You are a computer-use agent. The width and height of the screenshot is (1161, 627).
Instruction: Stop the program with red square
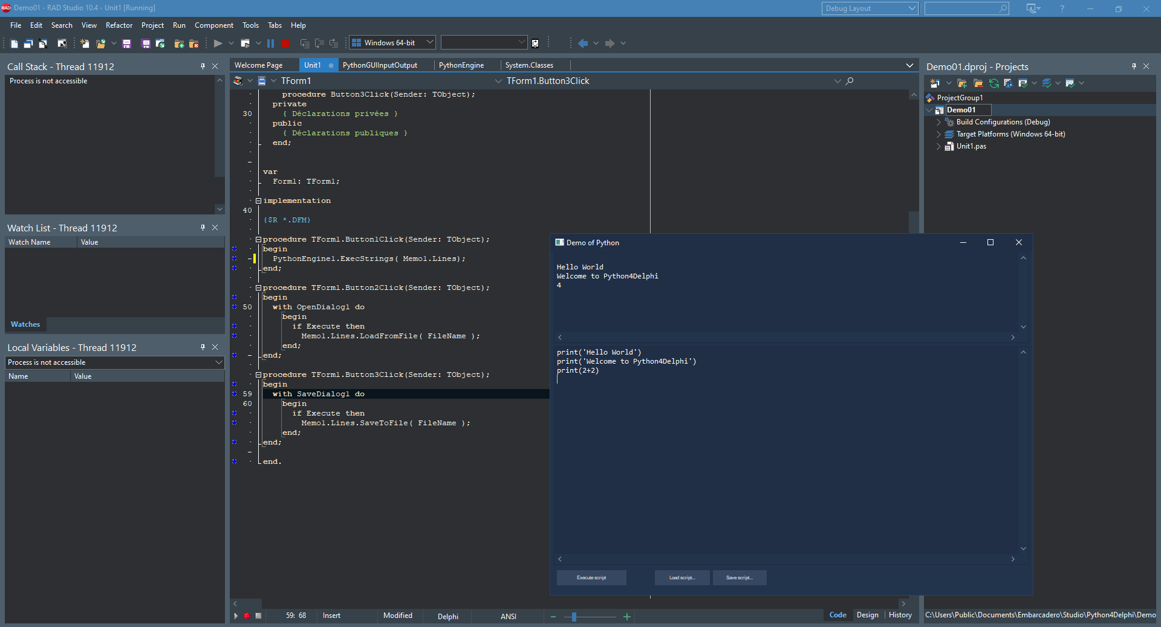click(285, 43)
